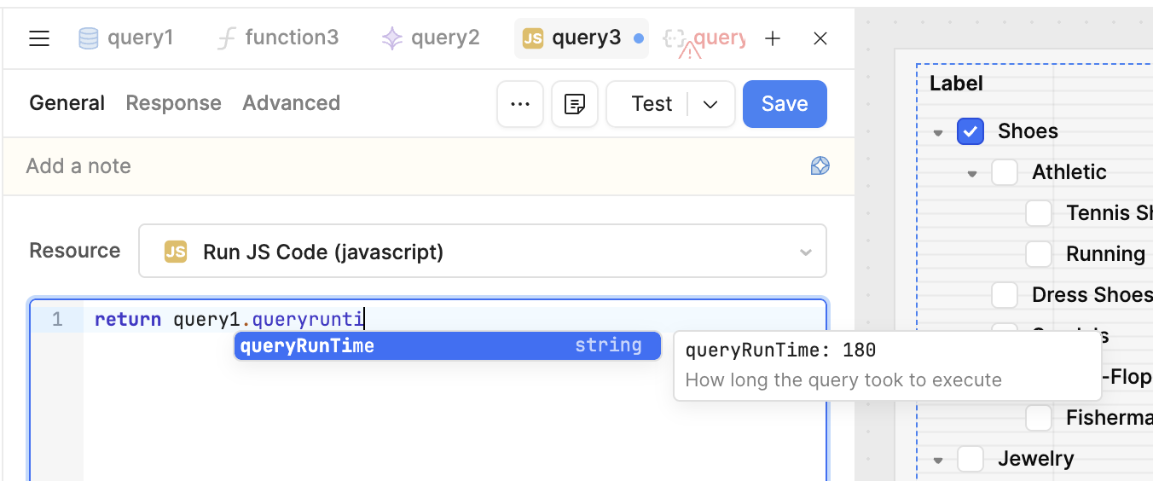
Task: Click the AI assist icon in note bar
Action: (820, 165)
